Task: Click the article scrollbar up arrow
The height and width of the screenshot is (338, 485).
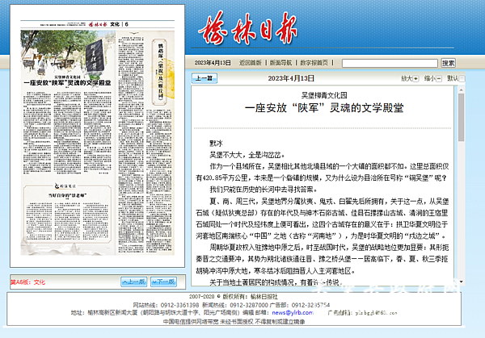Action: point(462,90)
